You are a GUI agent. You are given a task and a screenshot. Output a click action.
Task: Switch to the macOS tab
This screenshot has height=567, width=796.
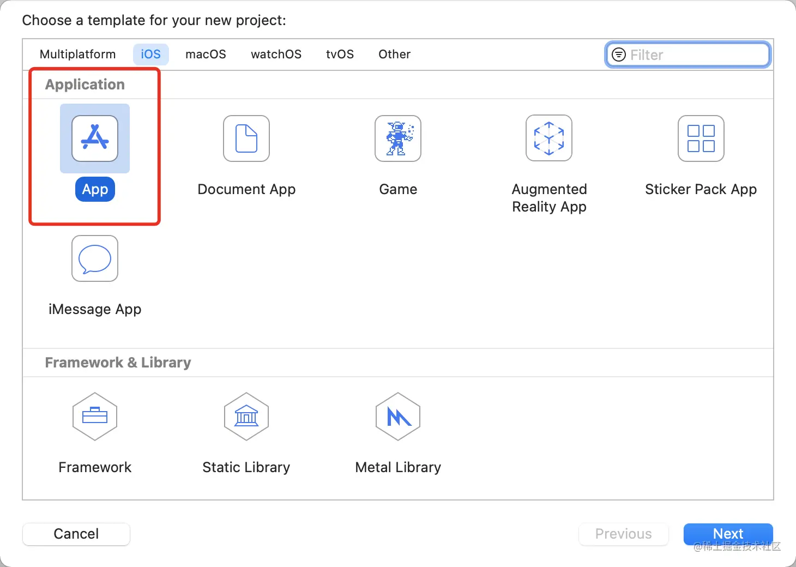pyautogui.click(x=206, y=55)
